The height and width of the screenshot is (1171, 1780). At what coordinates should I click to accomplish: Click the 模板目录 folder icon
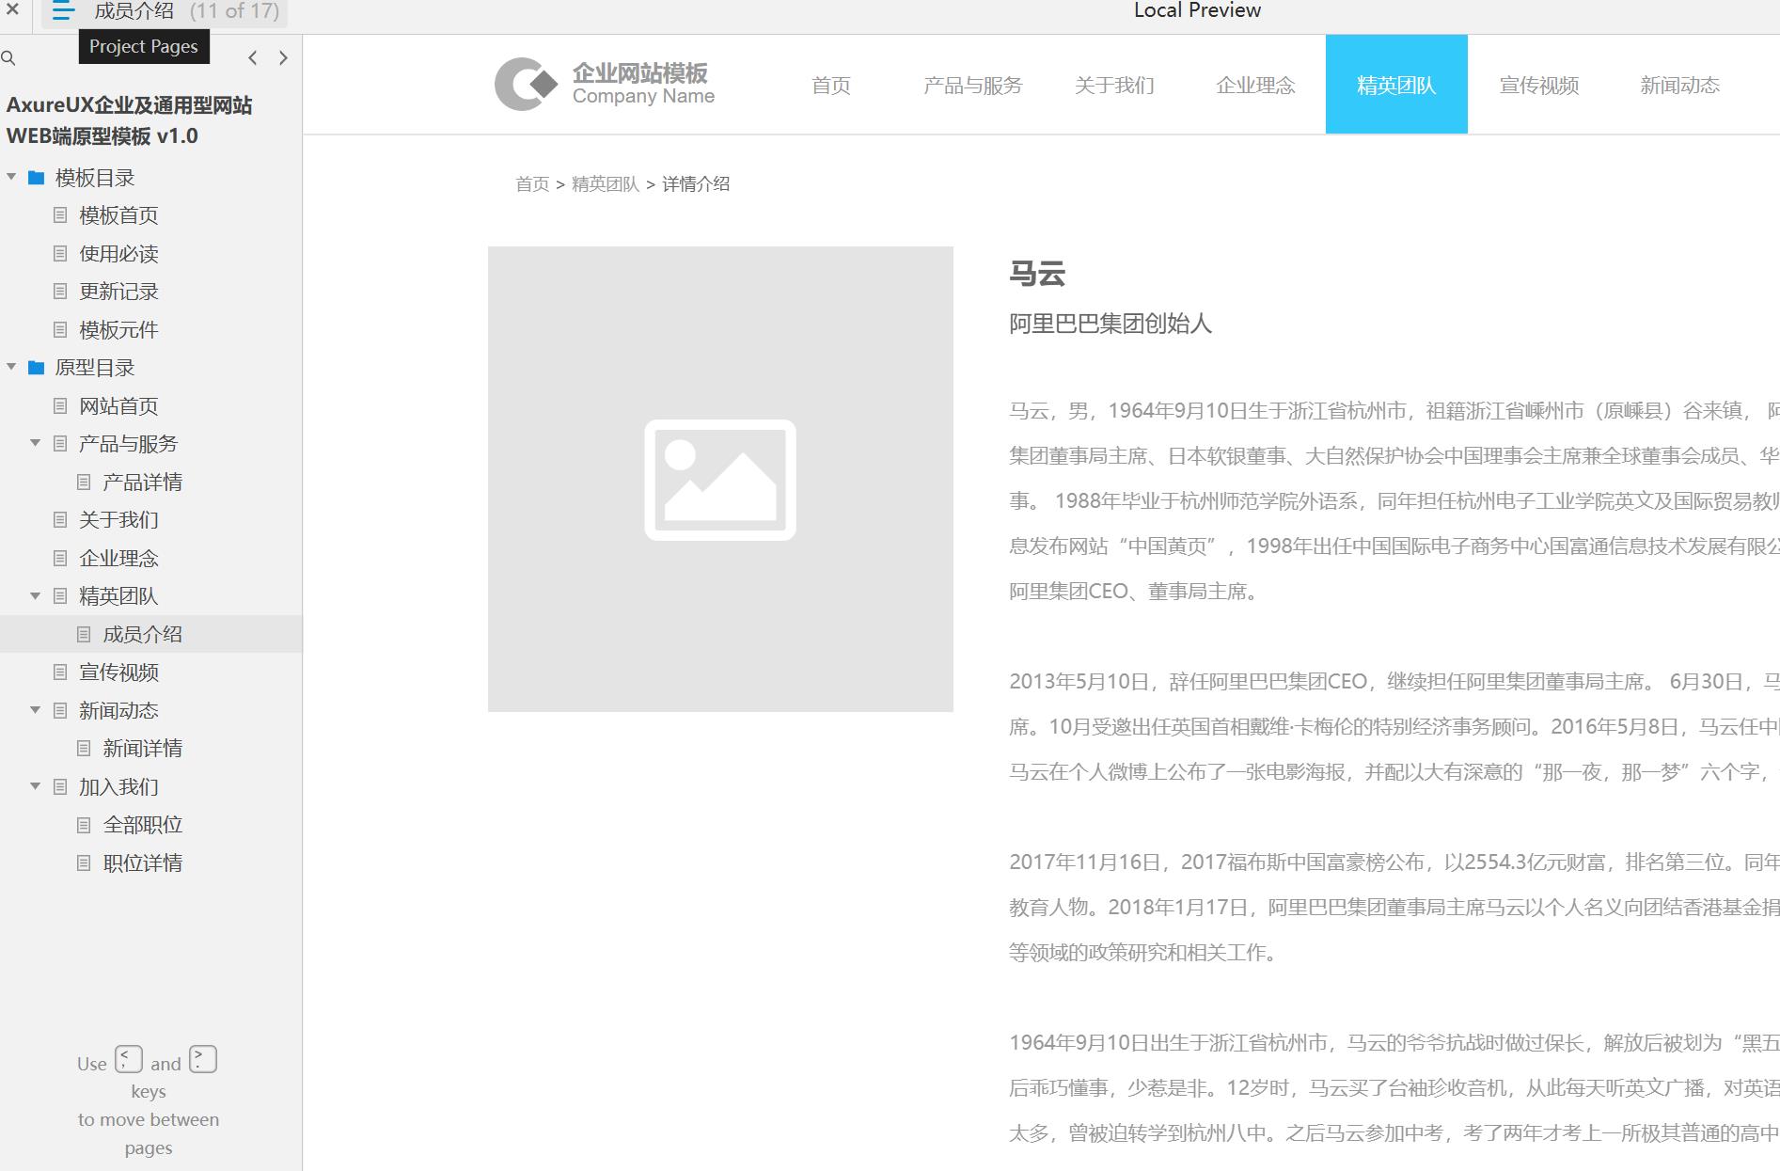(37, 178)
